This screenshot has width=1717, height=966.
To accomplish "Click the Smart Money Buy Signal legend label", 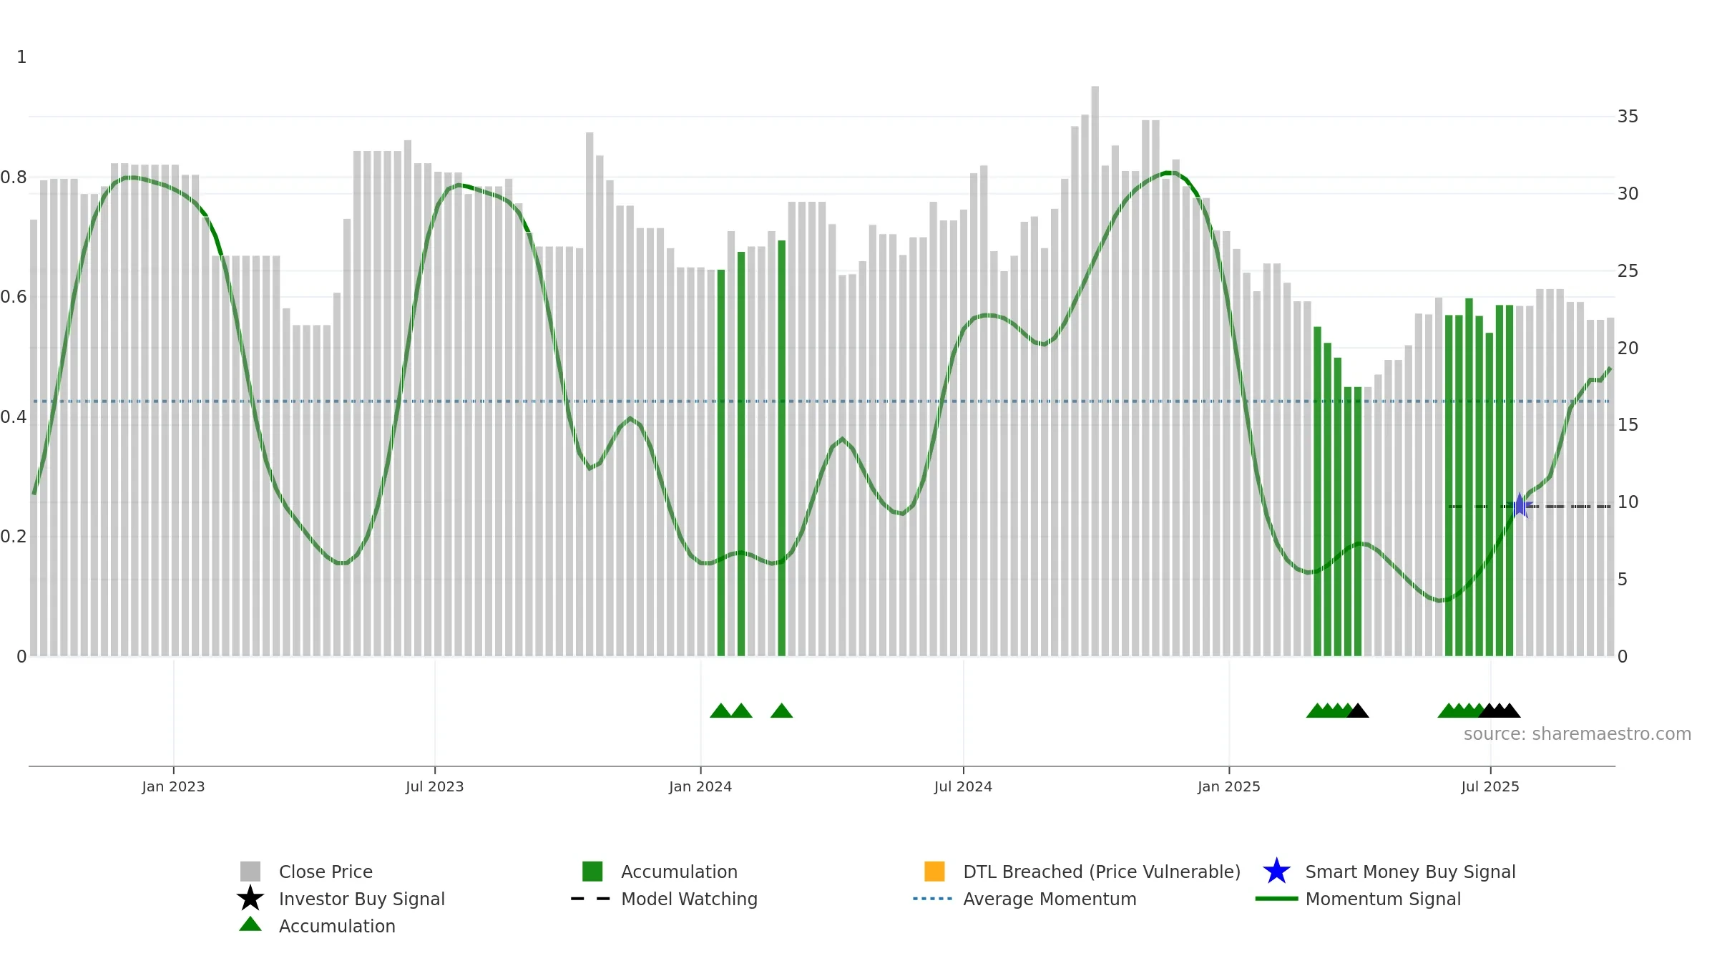I will (x=1410, y=872).
